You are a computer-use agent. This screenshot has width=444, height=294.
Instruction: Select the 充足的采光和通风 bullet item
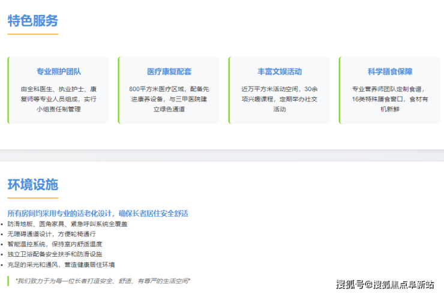[x=61, y=265]
